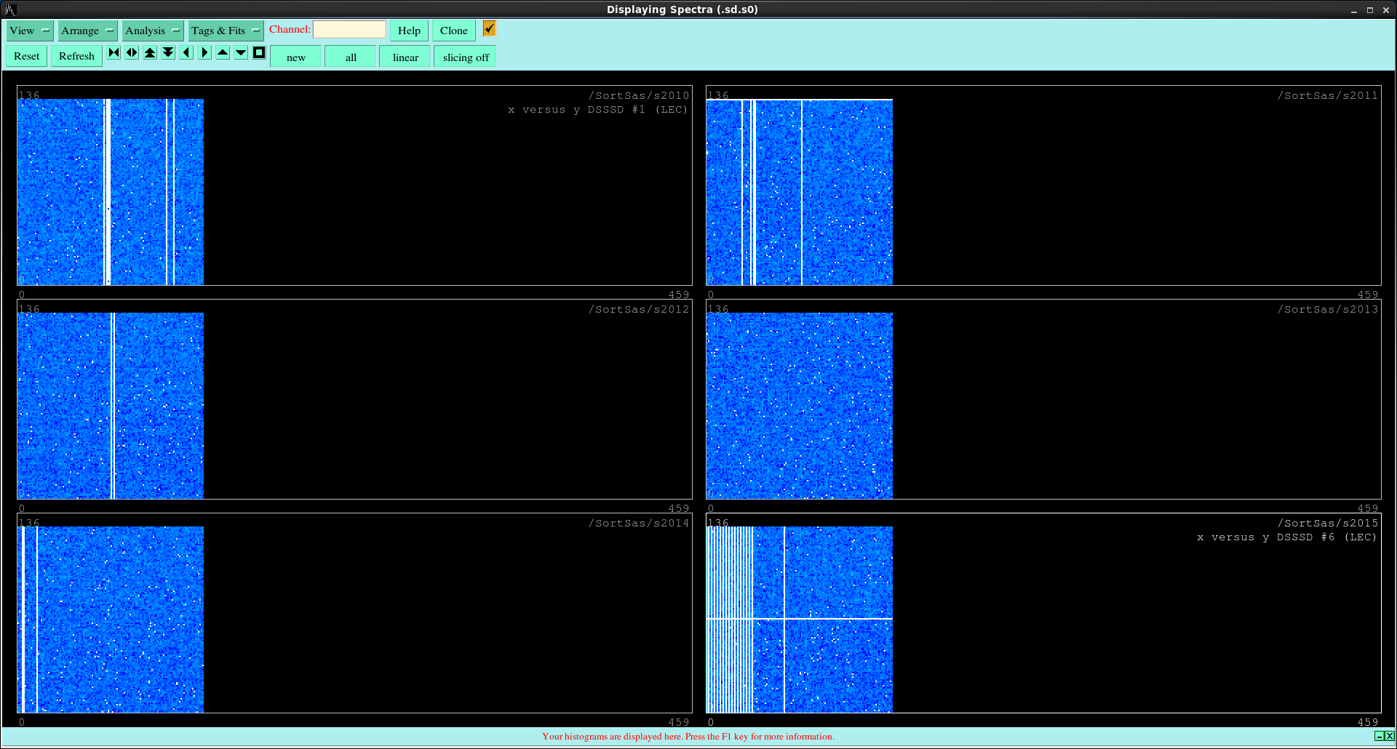Shift spectra left with the left-arrow icon

pyautogui.click(x=186, y=53)
